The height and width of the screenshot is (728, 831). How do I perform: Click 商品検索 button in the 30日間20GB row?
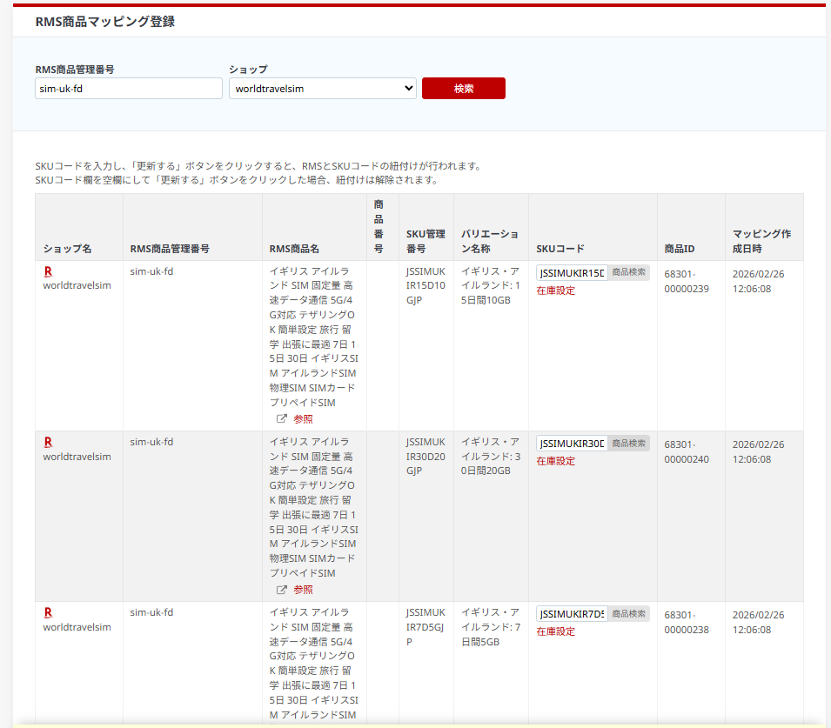(628, 443)
